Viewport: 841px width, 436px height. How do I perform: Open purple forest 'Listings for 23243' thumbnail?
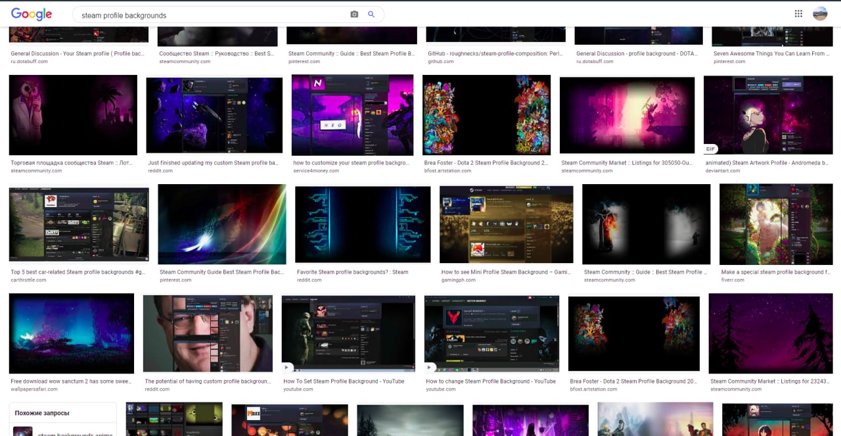click(x=771, y=333)
